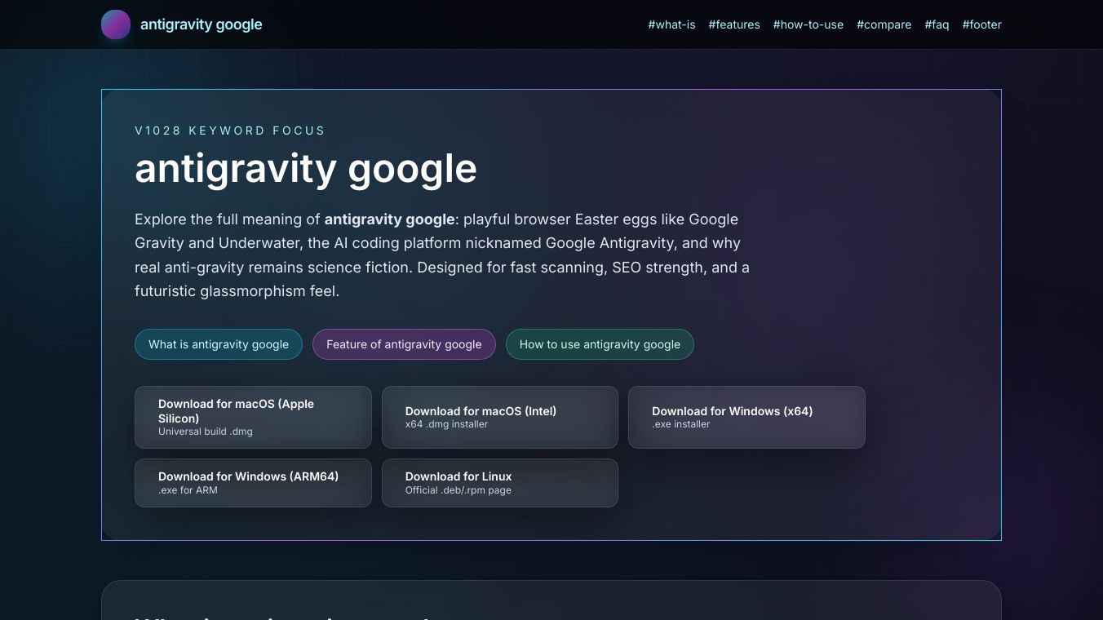
Task: Click the antigravity google brand name in header
Action: tap(201, 24)
